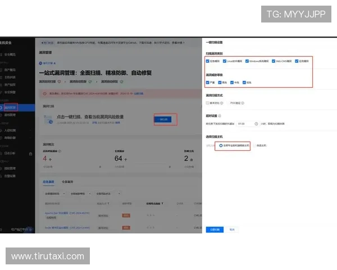Click the 'view details' link in top announcement
Viewport: 337px width, 270px height.
tap(178, 43)
